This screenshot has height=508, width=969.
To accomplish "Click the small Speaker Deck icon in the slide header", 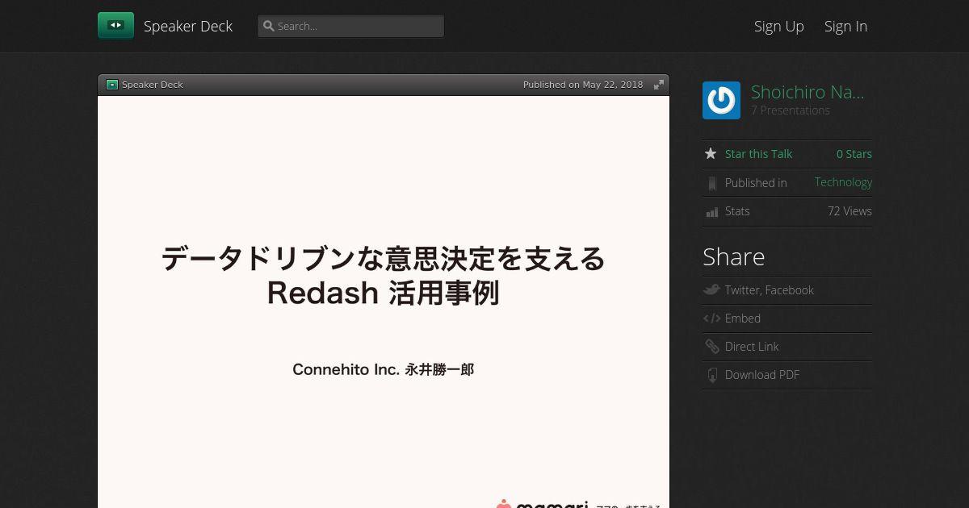I will [112, 85].
